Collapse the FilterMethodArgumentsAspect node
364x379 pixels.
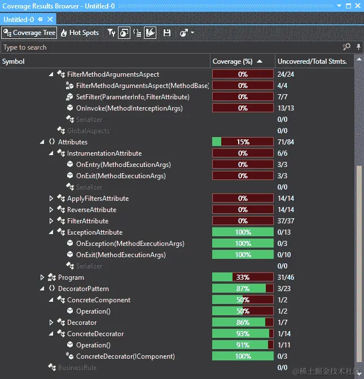[51, 74]
